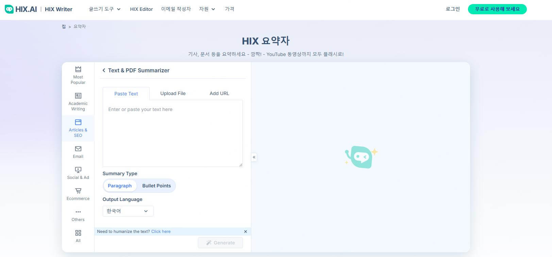Switch to the Upload File tab
Image resolution: width=552 pixels, height=257 pixels.
tap(173, 93)
